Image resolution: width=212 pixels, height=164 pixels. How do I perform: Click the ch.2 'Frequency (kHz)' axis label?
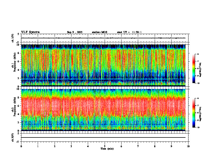click(15, 107)
